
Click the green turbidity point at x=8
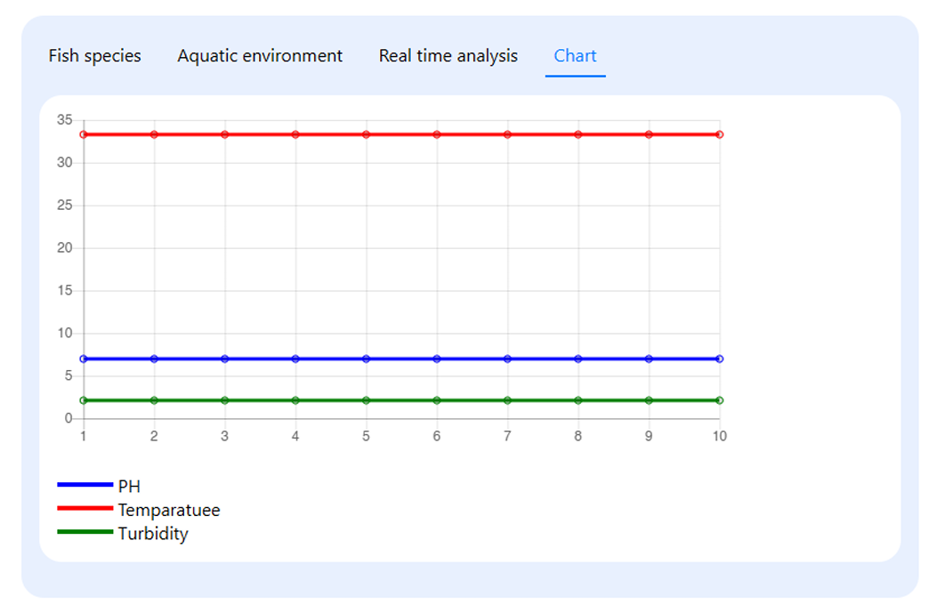pyautogui.click(x=578, y=400)
